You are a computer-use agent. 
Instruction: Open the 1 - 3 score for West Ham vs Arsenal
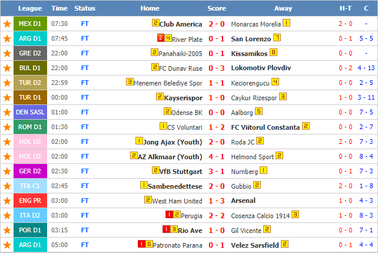tap(217, 201)
